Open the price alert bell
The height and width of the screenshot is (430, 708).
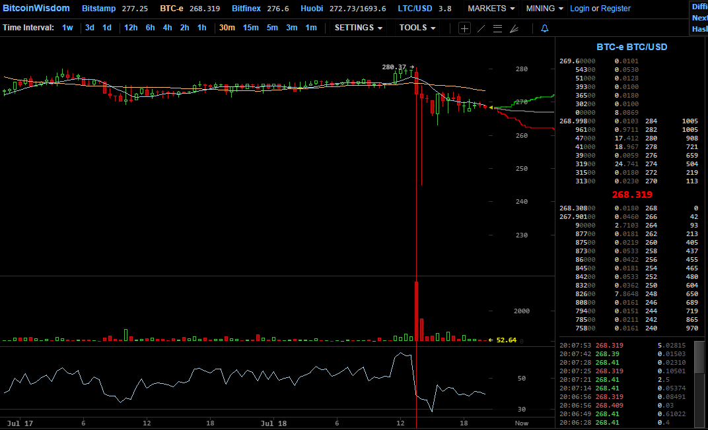(x=545, y=28)
